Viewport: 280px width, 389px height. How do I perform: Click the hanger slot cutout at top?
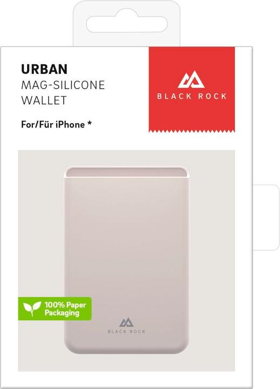(x=127, y=24)
